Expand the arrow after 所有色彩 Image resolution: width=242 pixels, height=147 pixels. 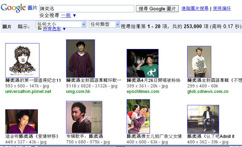[x=64, y=29]
